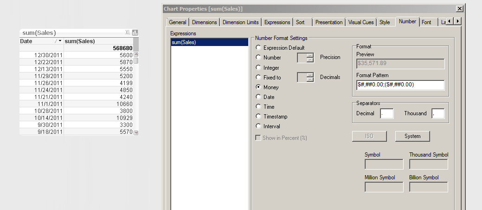This screenshot has height=210, width=482.
Task: Select Expression Default radio button
Action: [x=258, y=48]
